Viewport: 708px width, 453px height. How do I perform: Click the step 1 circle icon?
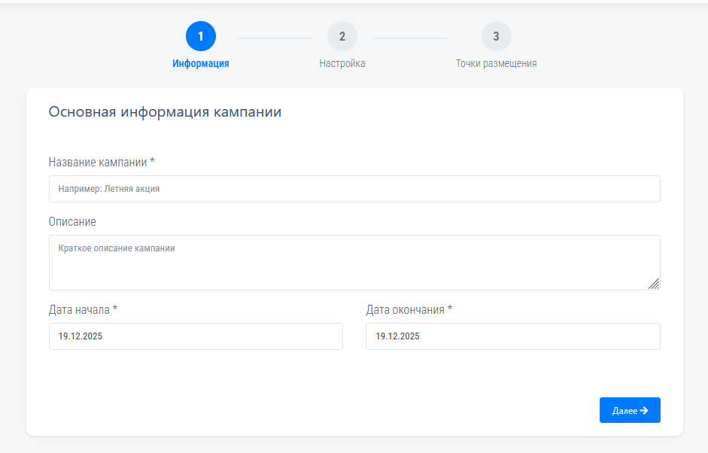pos(200,36)
